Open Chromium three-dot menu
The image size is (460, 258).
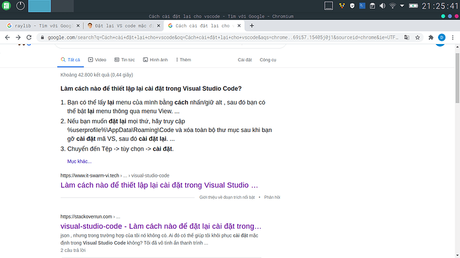coord(453,37)
